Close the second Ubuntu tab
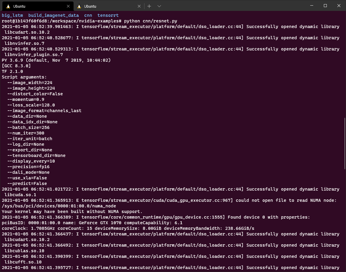The width and height of the screenshot is (346, 272). click(x=139, y=6)
